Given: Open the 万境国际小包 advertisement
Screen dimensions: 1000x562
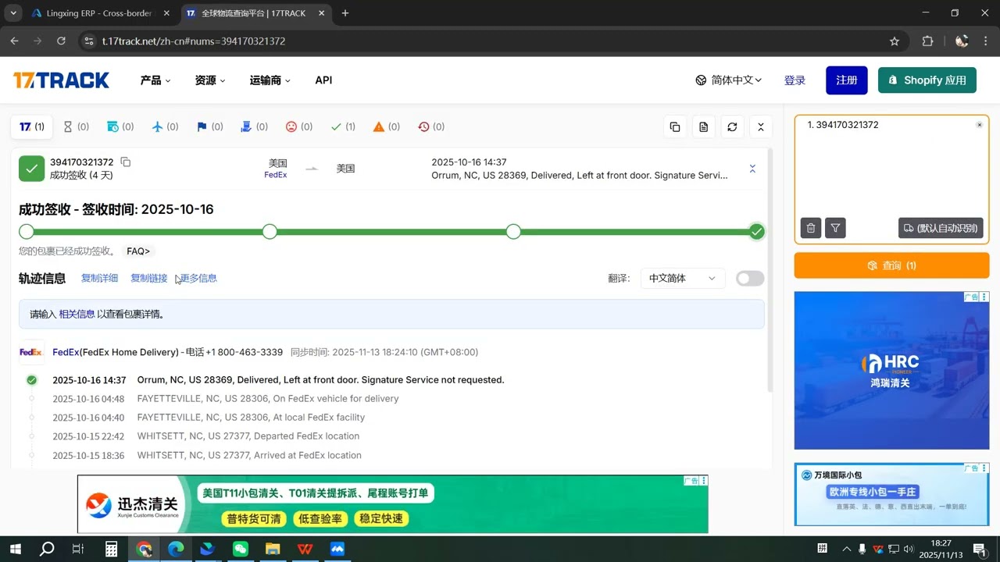Looking at the screenshot, I should 891,495.
